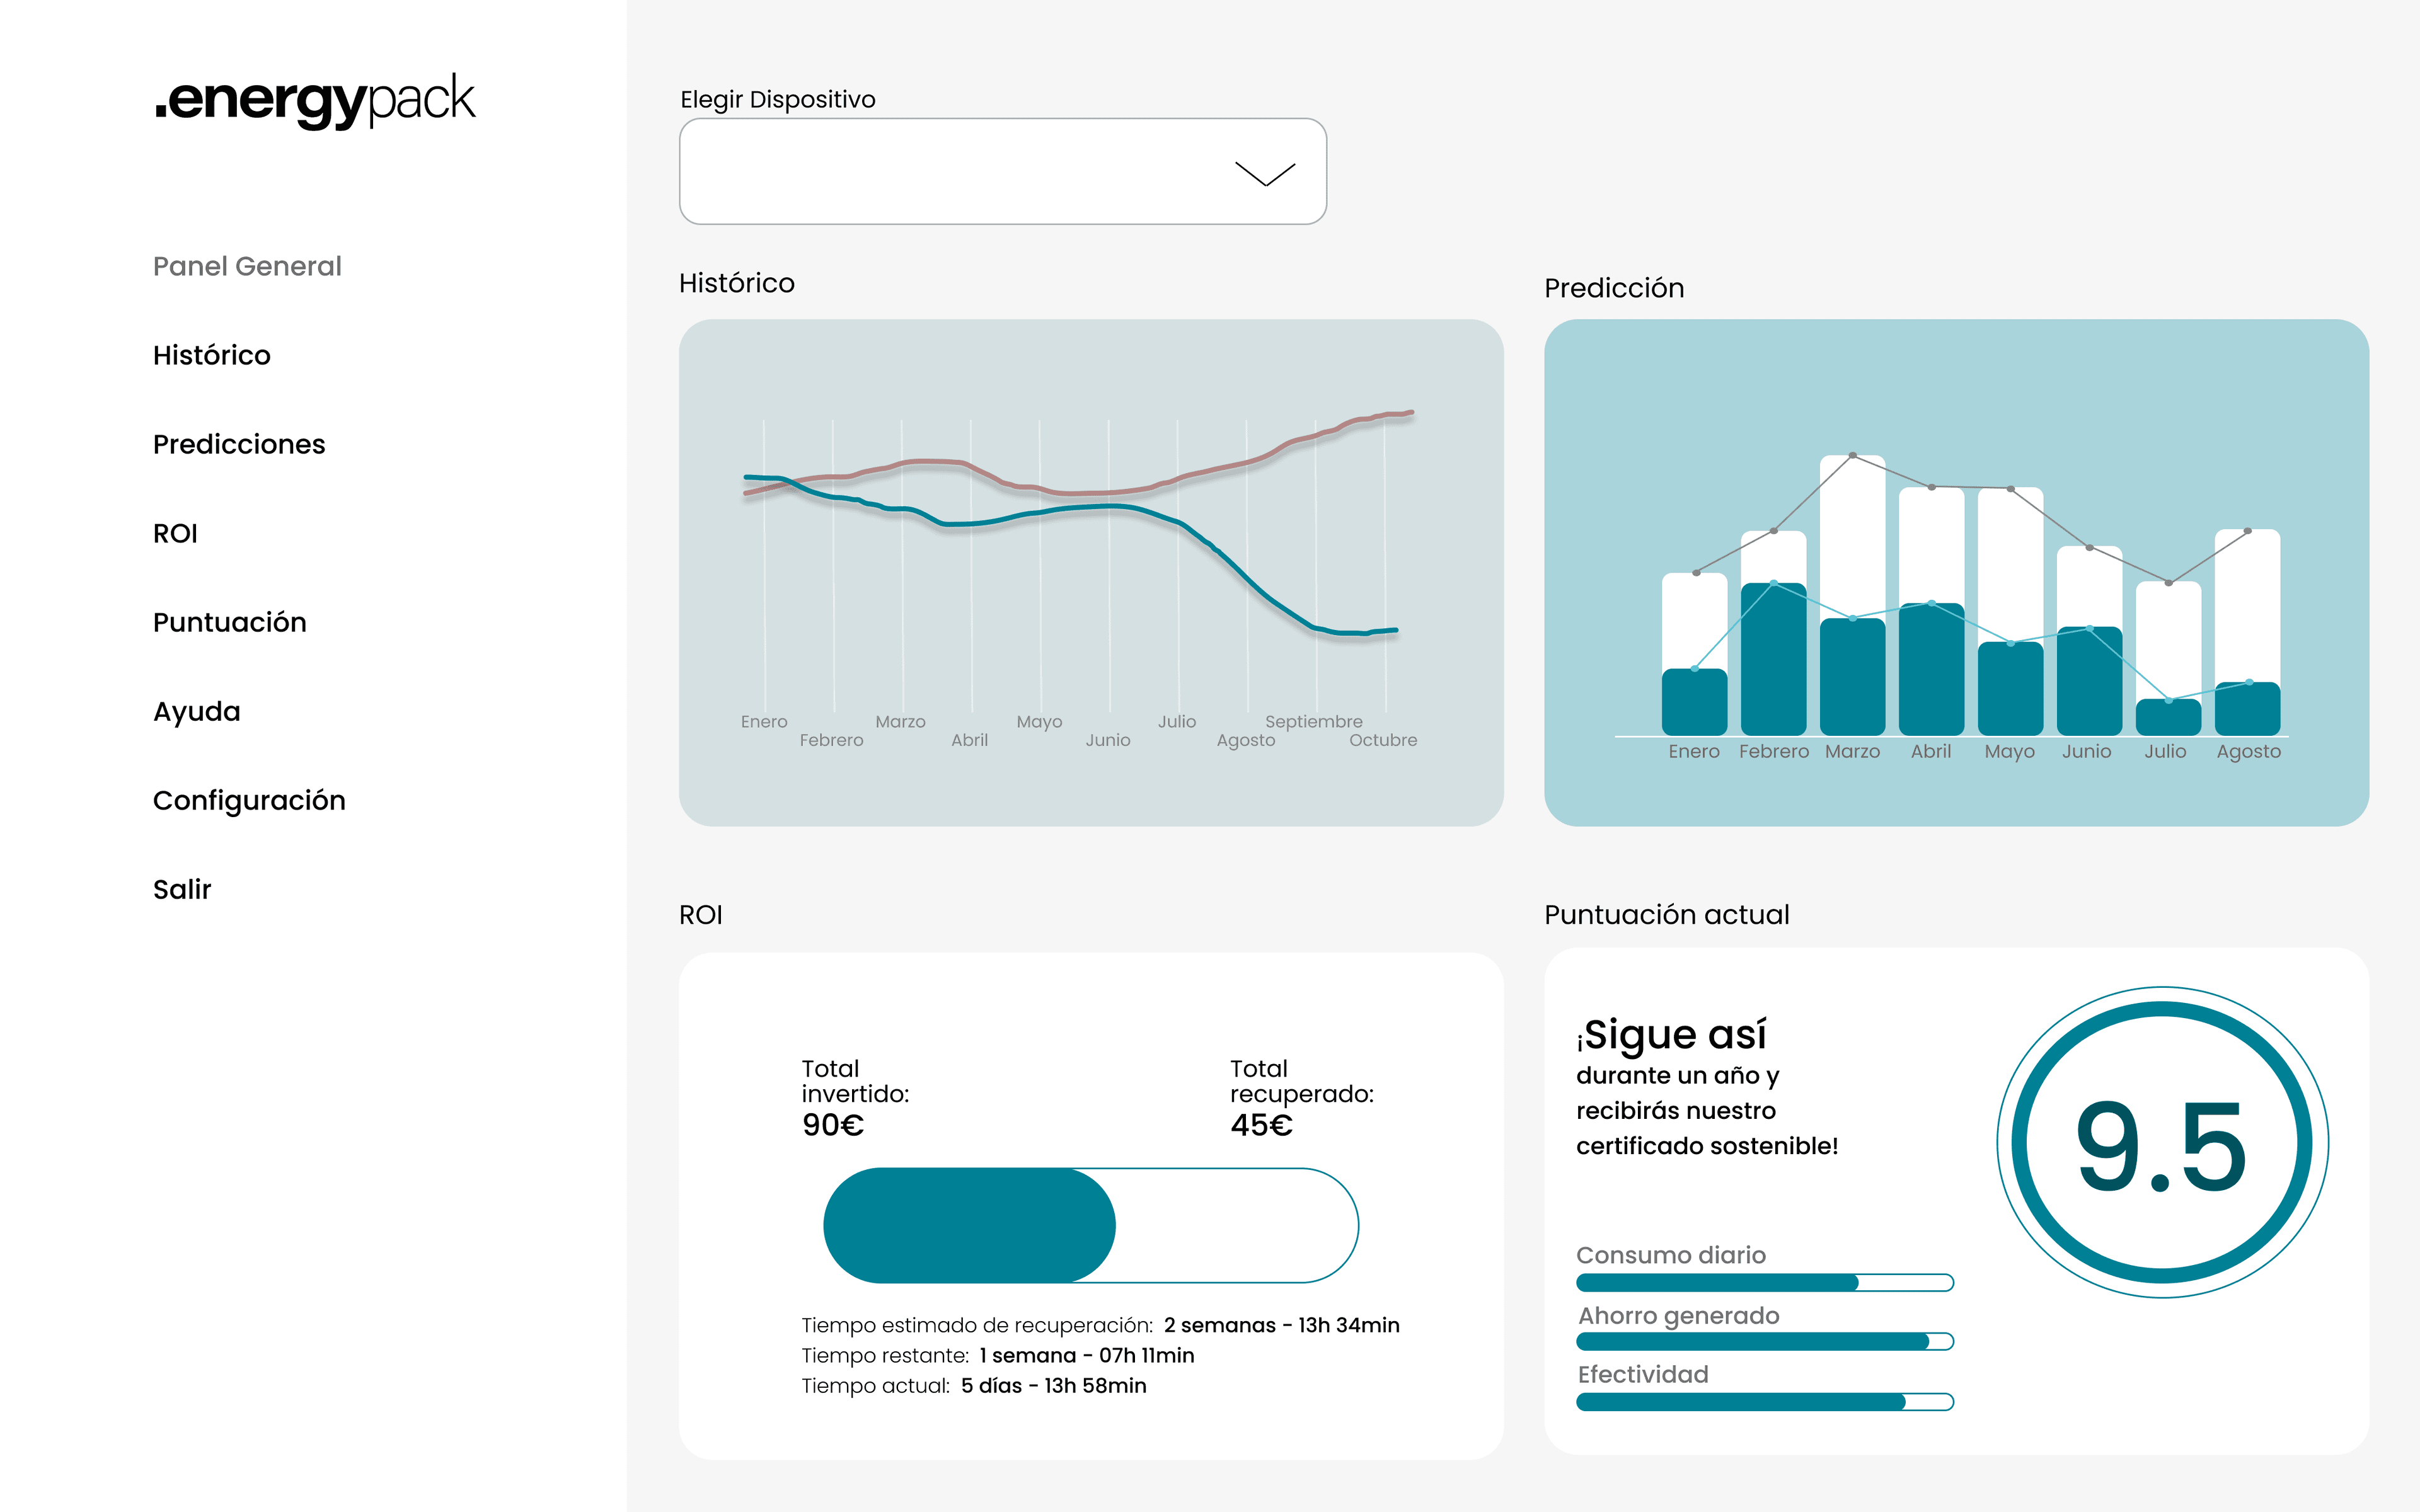
Task: Click the ROI recovery progress bar
Action: [1091, 1225]
